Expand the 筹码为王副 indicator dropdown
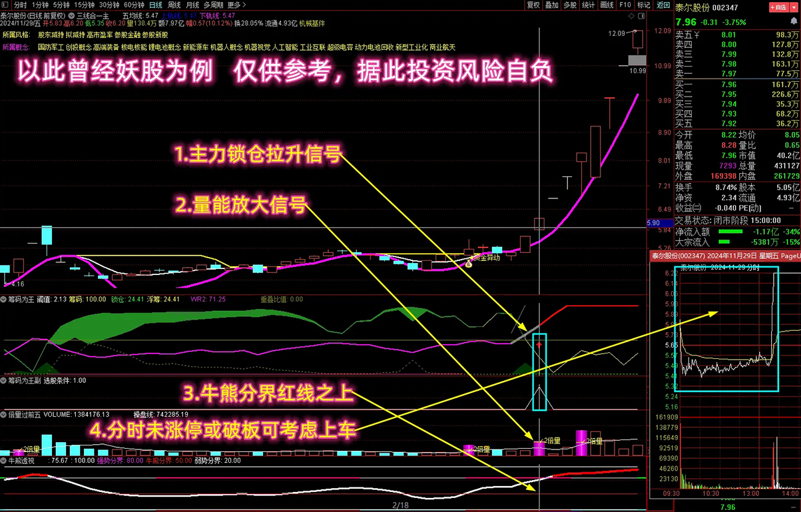This screenshot has width=801, height=512. point(4,381)
